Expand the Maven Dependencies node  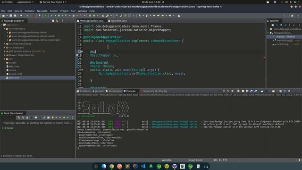click(x=5, y=55)
